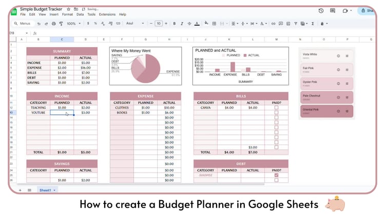
Task: Tick the CANVA bill paid checkbox
Action: 277,108
